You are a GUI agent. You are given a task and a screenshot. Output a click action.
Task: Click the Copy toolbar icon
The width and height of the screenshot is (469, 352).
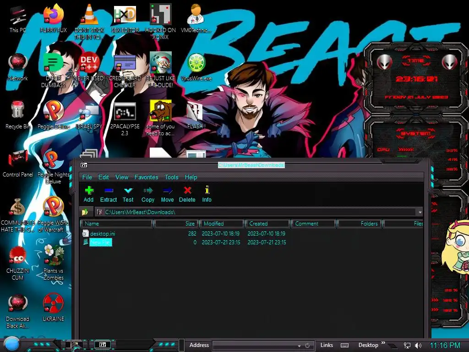coord(148,191)
